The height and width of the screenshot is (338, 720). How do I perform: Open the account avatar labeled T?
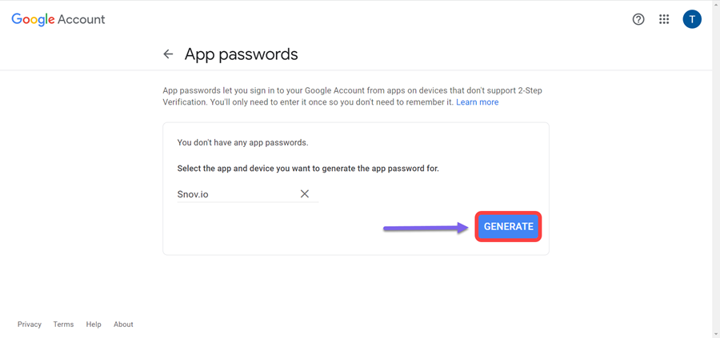(692, 19)
